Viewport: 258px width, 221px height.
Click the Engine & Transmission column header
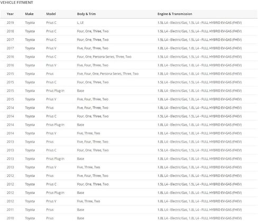point(175,14)
